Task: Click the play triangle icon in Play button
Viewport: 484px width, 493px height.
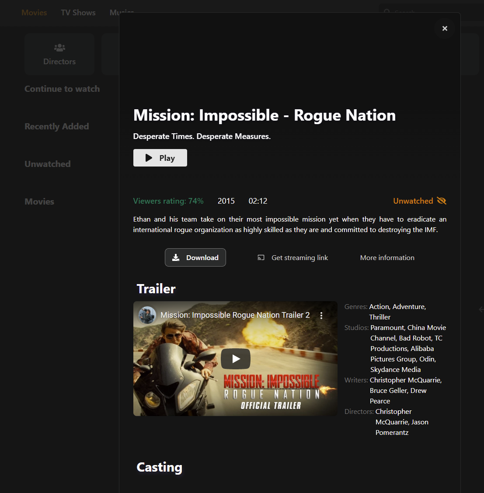Action: [149, 158]
